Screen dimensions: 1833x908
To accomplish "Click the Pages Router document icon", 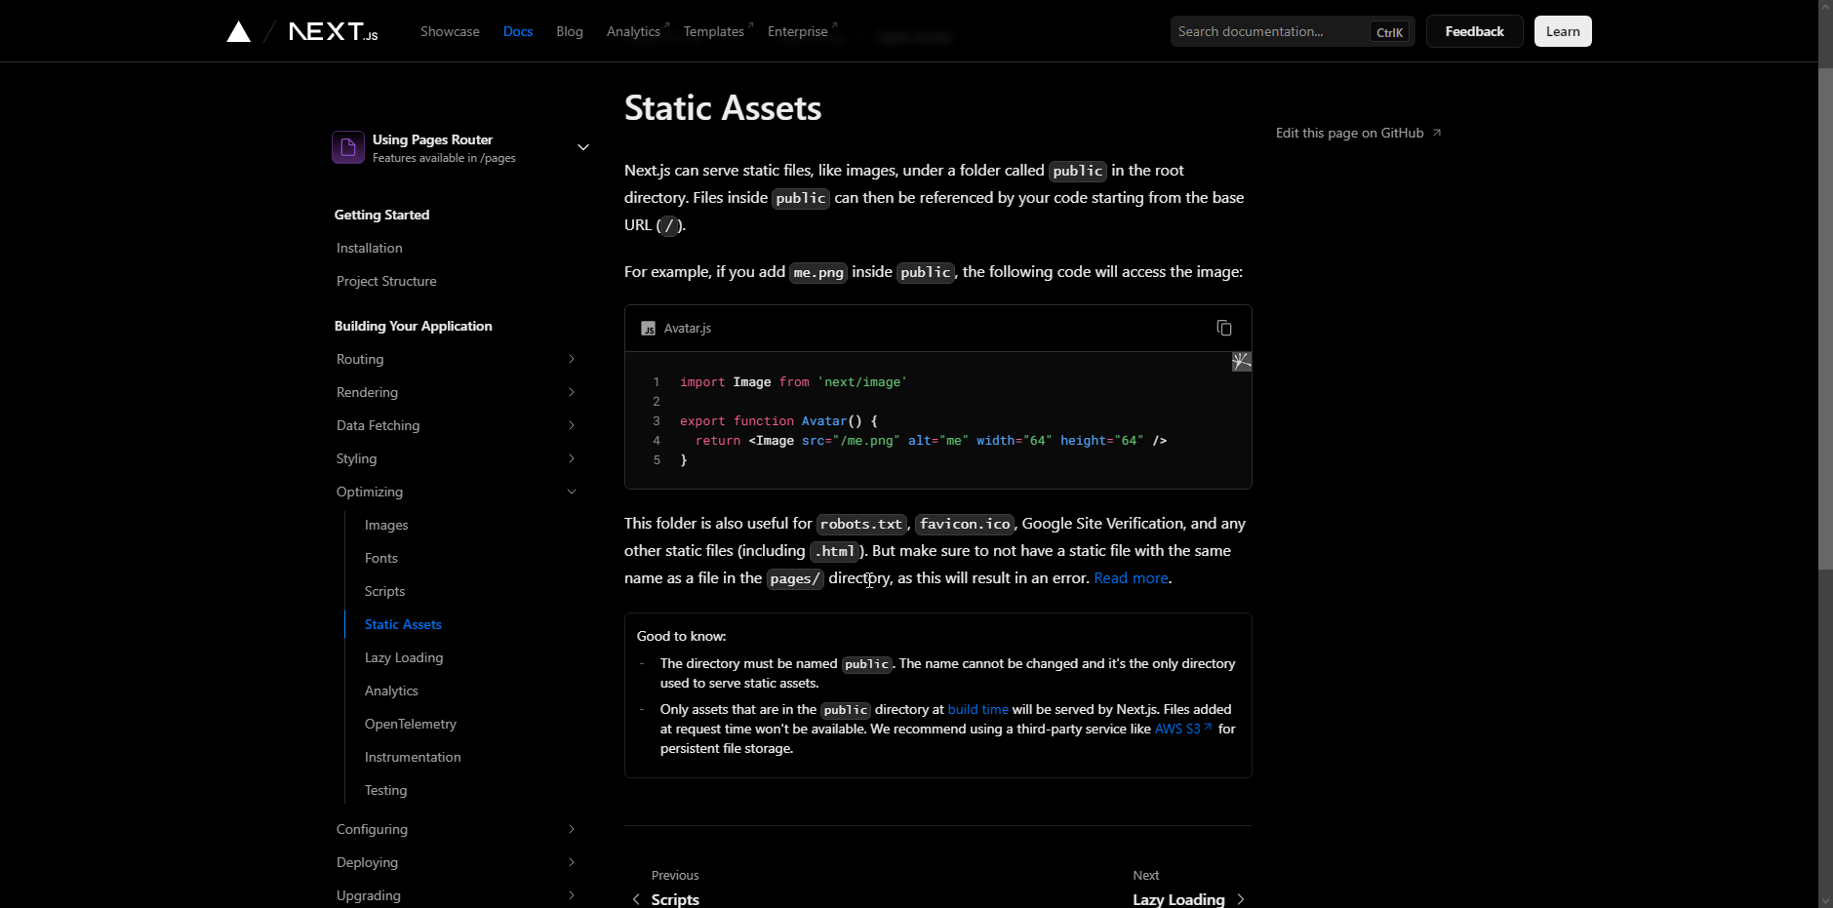I will coord(348,147).
